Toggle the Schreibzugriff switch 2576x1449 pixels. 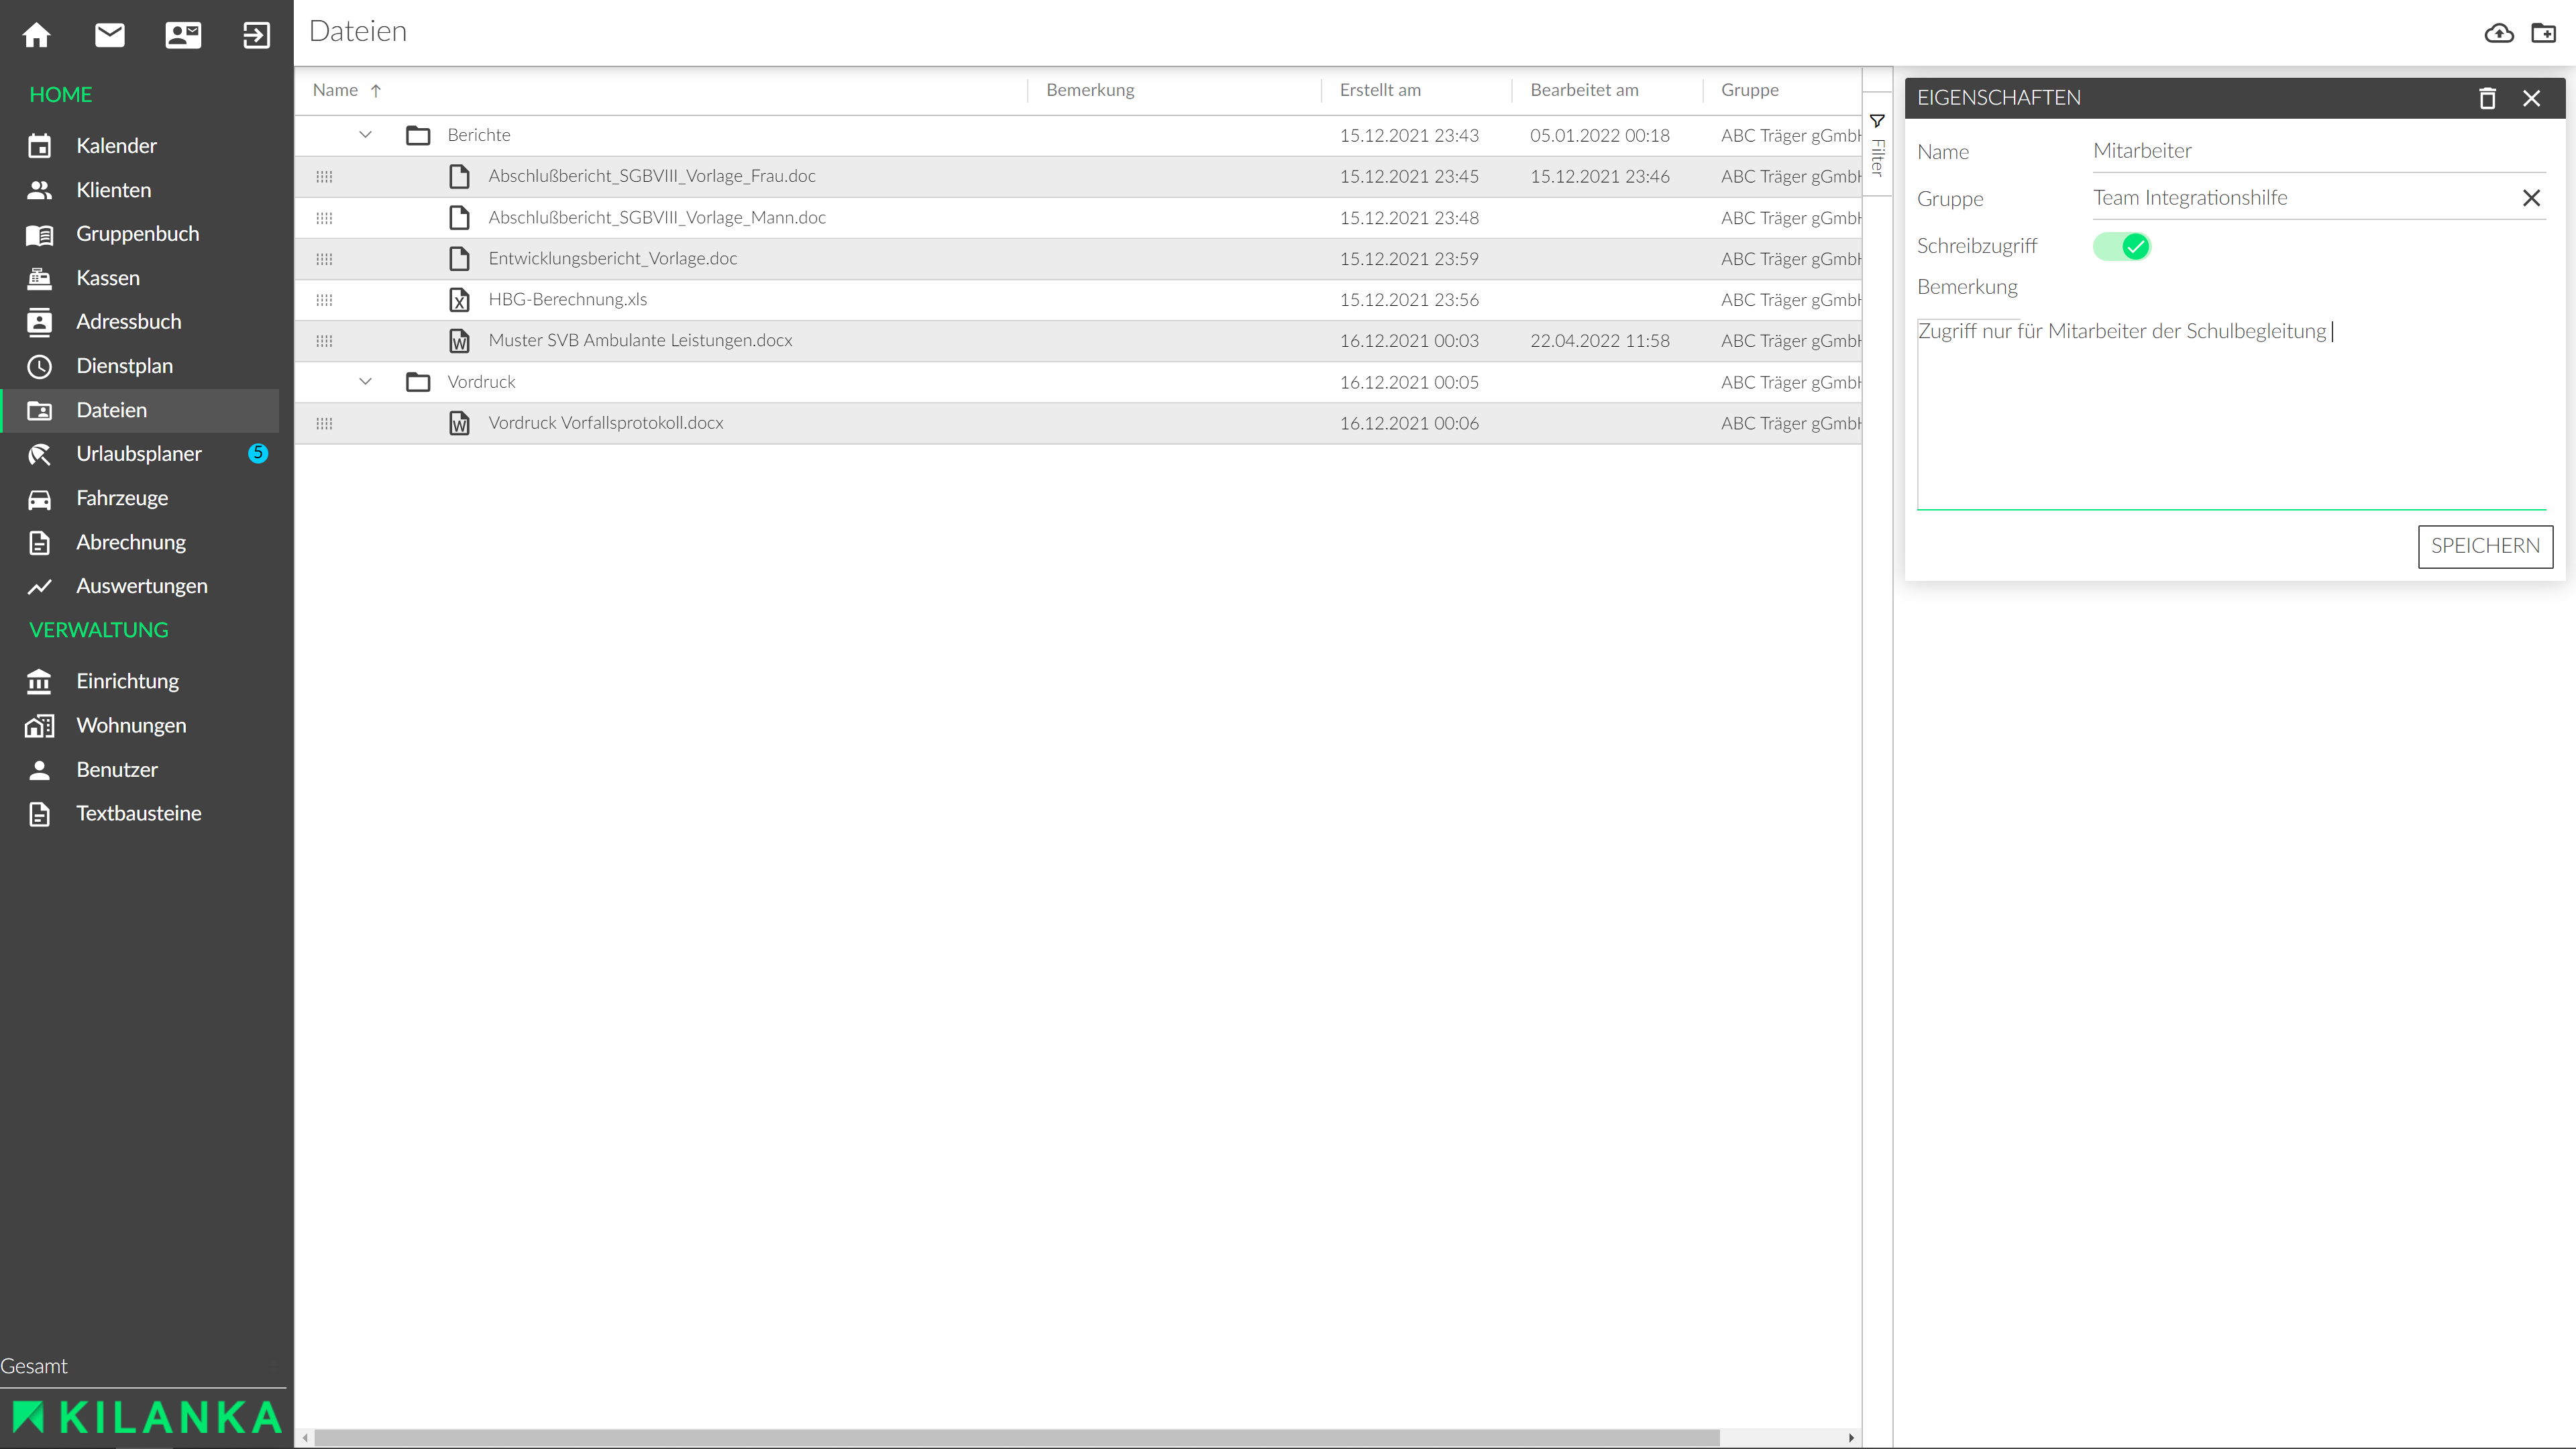pos(2121,246)
